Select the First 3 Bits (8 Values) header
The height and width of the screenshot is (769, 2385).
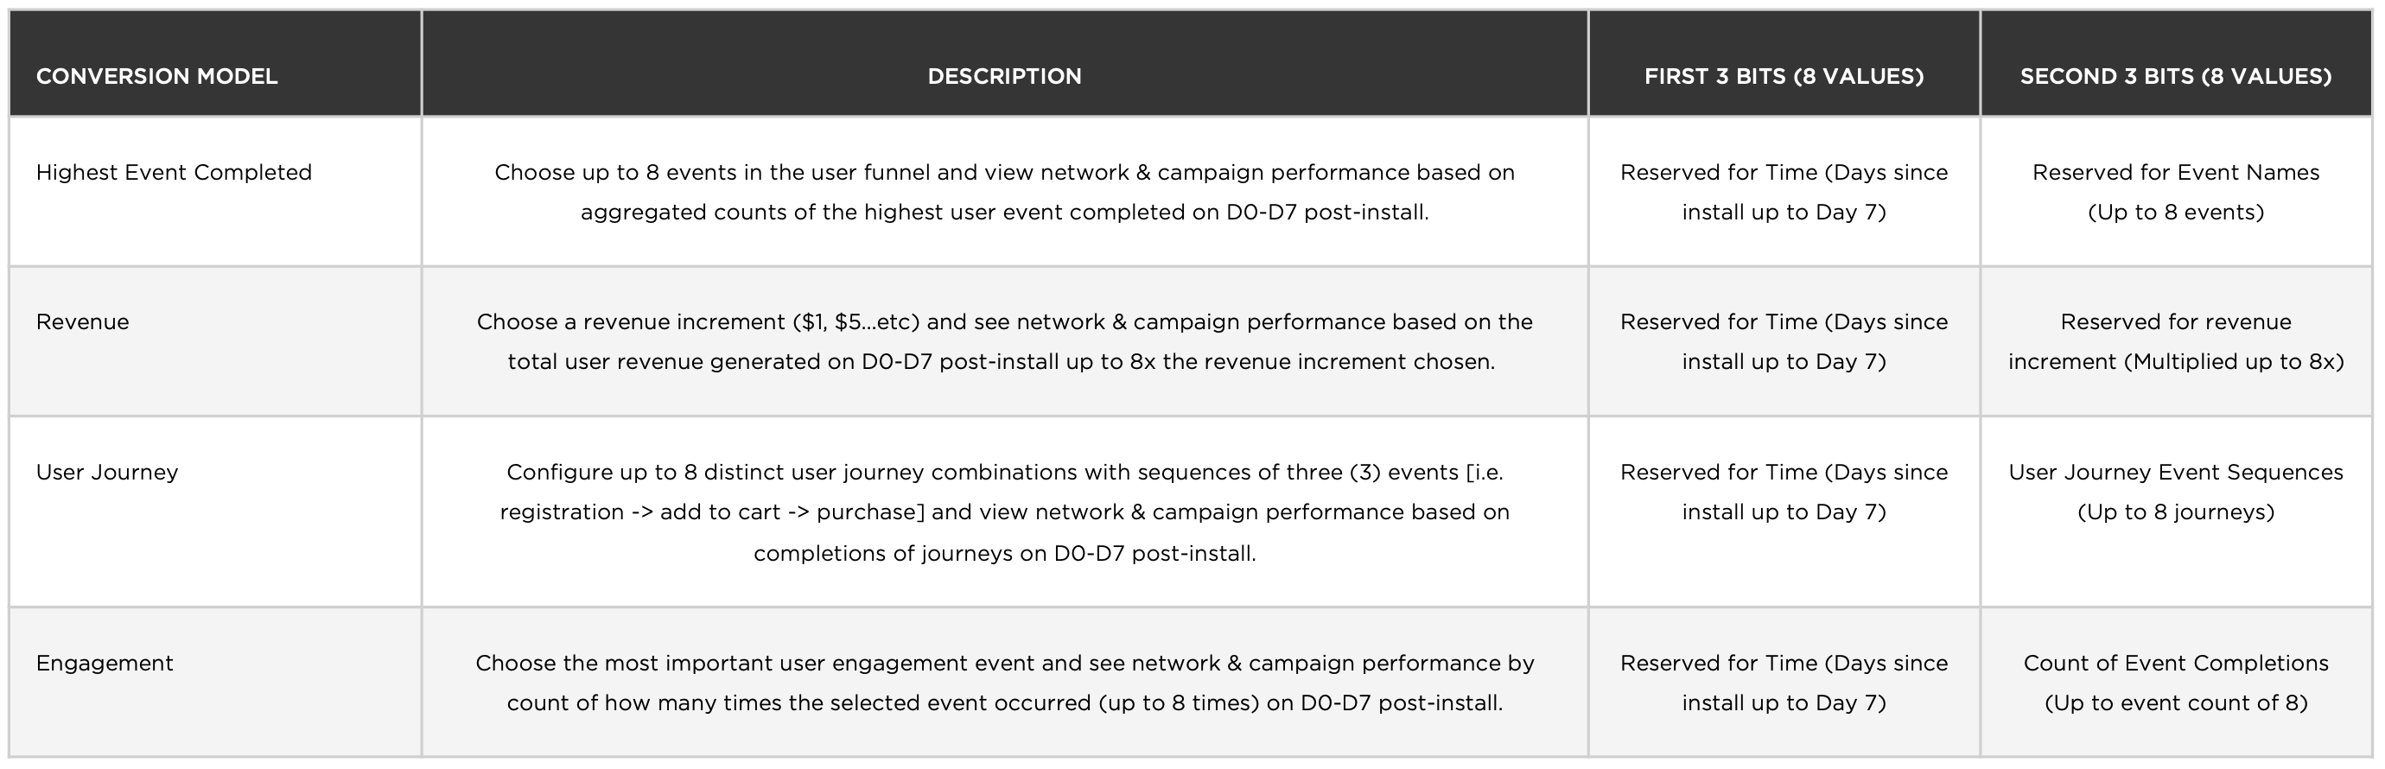coord(1784,76)
